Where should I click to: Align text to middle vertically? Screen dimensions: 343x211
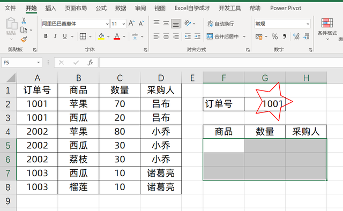[x=166, y=23]
